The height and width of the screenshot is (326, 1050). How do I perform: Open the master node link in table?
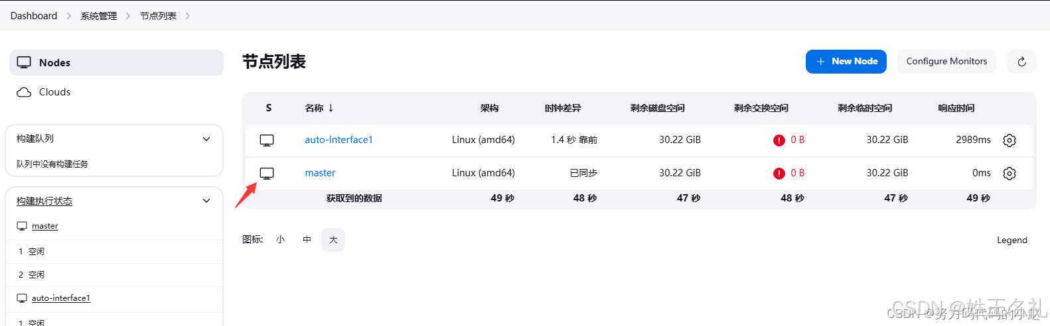(320, 173)
